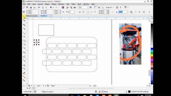Viewport: 171px width, 96px height.
Task: Select the Color Eyedropper tool
Action: [x=24, y=73]
